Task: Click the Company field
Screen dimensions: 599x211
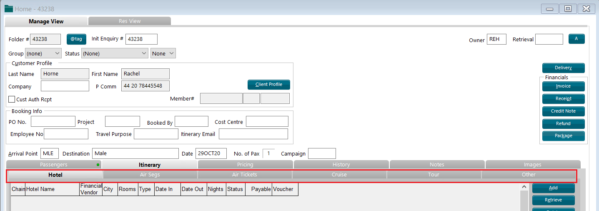Action: 65,86
